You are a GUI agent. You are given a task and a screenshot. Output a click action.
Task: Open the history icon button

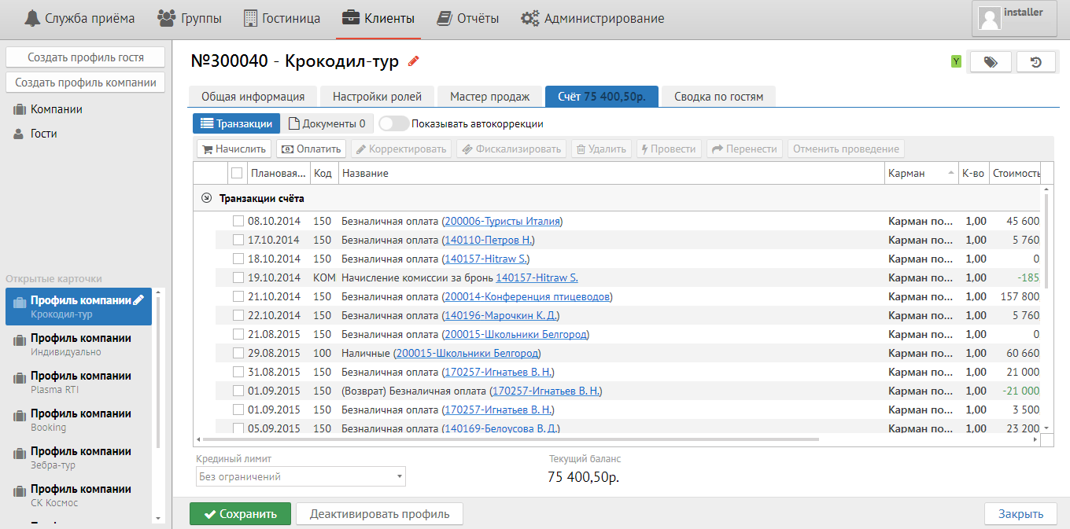[1036, 62]
